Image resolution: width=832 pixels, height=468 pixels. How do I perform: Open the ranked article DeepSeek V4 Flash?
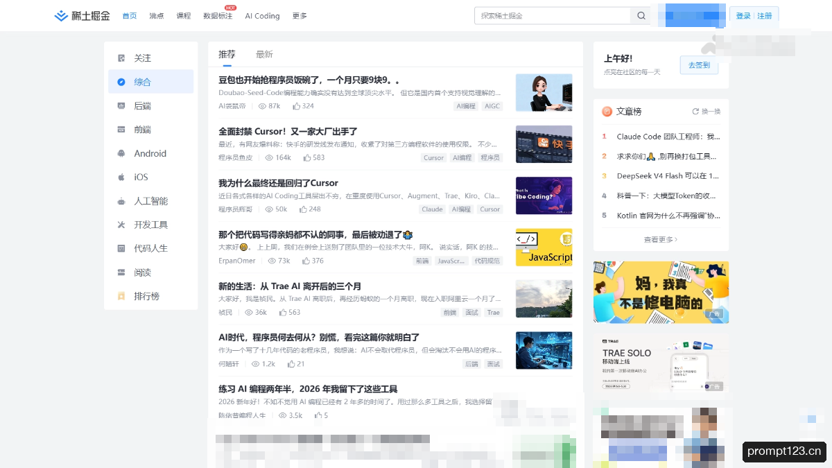coord(668,176)
